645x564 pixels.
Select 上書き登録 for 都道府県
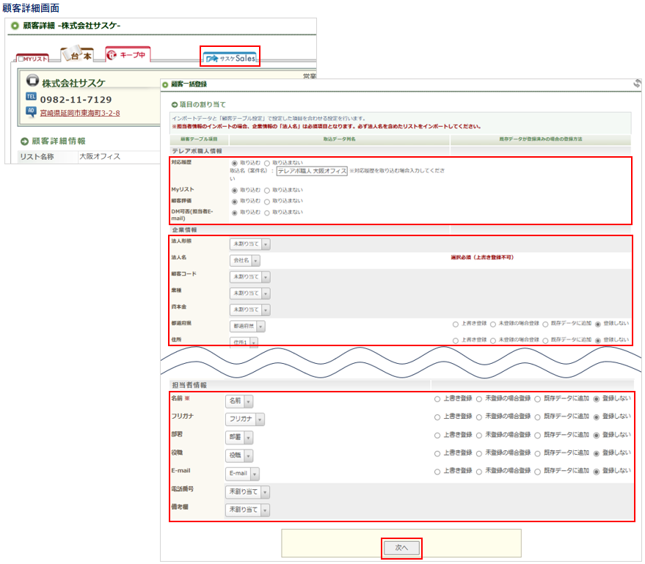(x=456, y=324)
